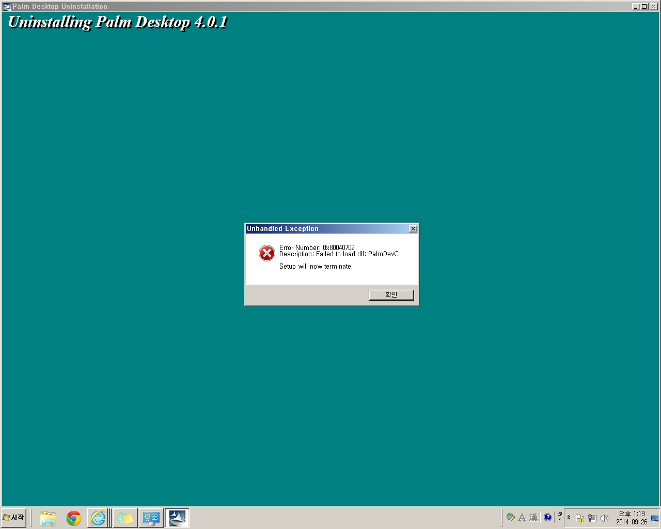Click the red error icon in the dialog
The height and width of the screenshot is (529, 661).
click(x=267, y=253)
